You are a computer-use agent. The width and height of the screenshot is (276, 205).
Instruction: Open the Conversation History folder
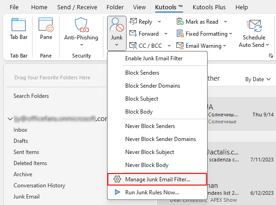coord(39,186)
